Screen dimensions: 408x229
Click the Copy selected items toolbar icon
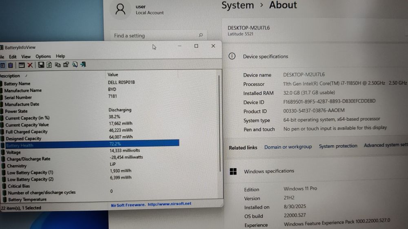tap(58, 65)
